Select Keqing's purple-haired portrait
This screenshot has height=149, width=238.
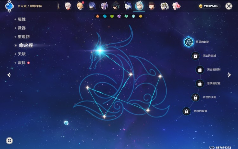point(104,6)
